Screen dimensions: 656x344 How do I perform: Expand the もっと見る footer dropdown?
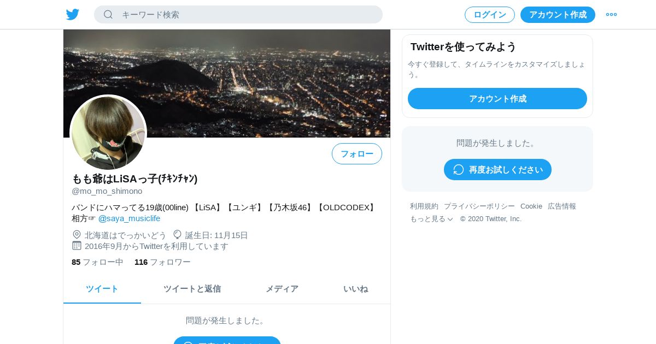point(431,219)
